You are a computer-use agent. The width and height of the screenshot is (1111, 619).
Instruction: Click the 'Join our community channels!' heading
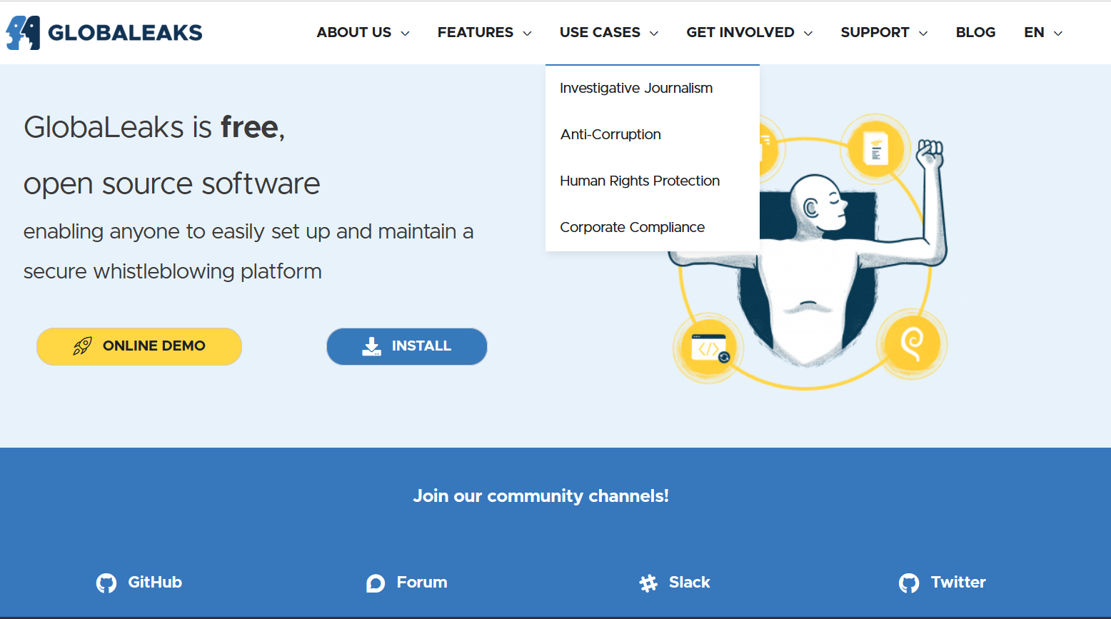[541, 495]
